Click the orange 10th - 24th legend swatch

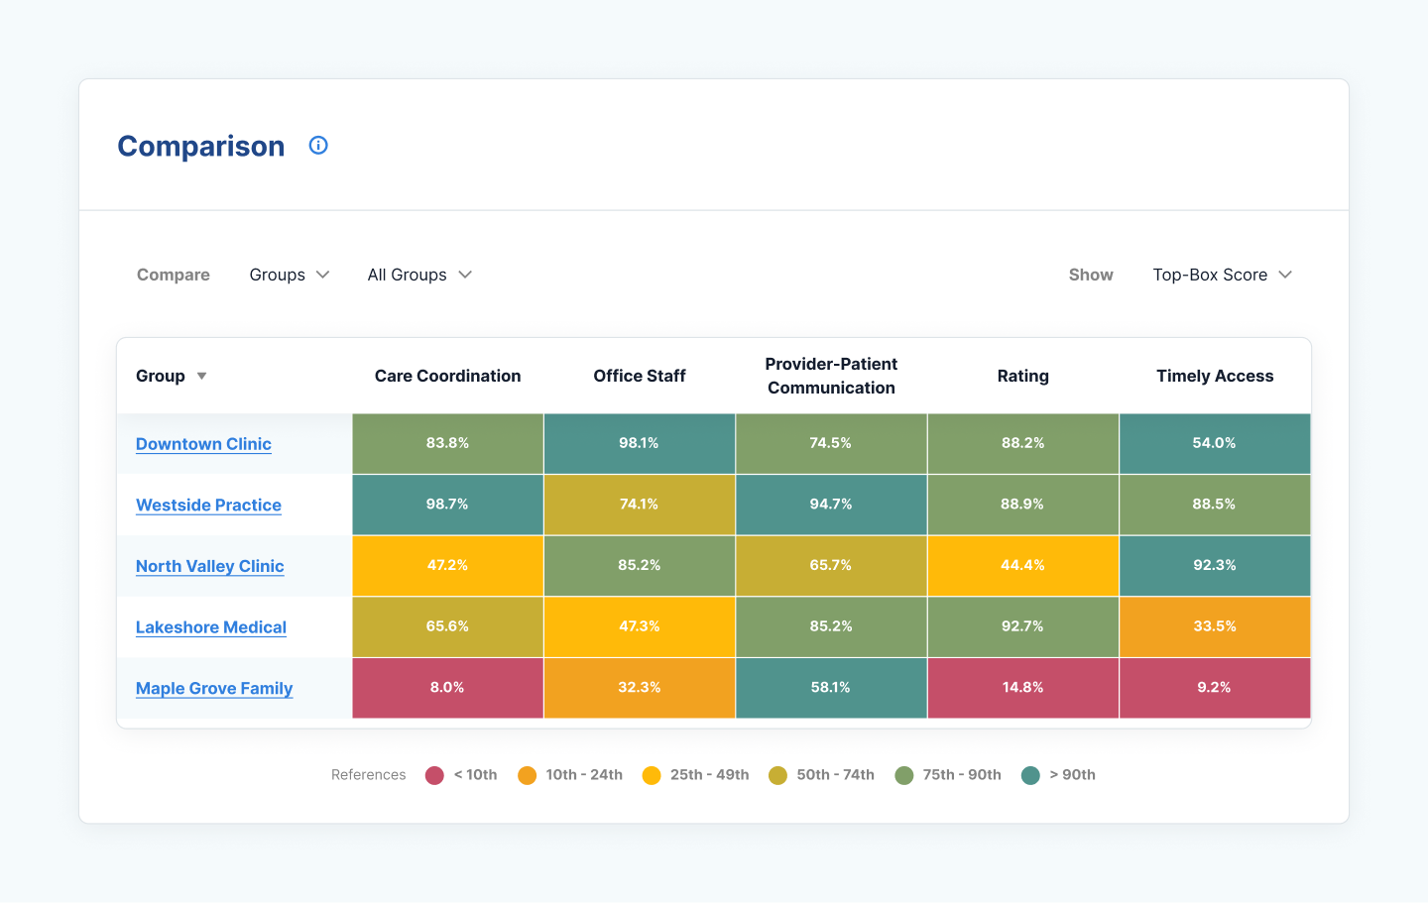pyautogui.click(x=527, y=775)
